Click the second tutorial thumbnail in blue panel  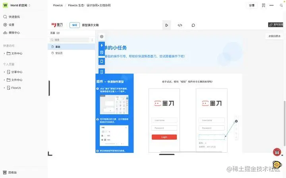pyautogui.click(x=114, y=136)
